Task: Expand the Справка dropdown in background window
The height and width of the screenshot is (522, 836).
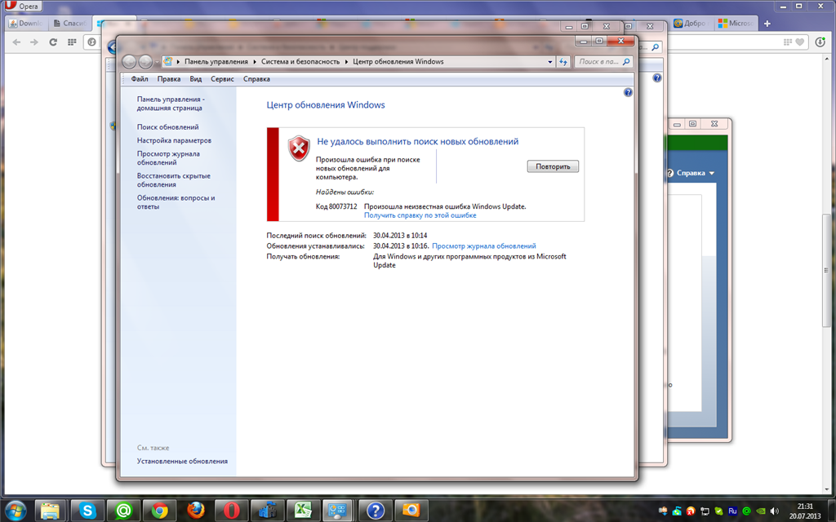Action: (x=711, y=173)
